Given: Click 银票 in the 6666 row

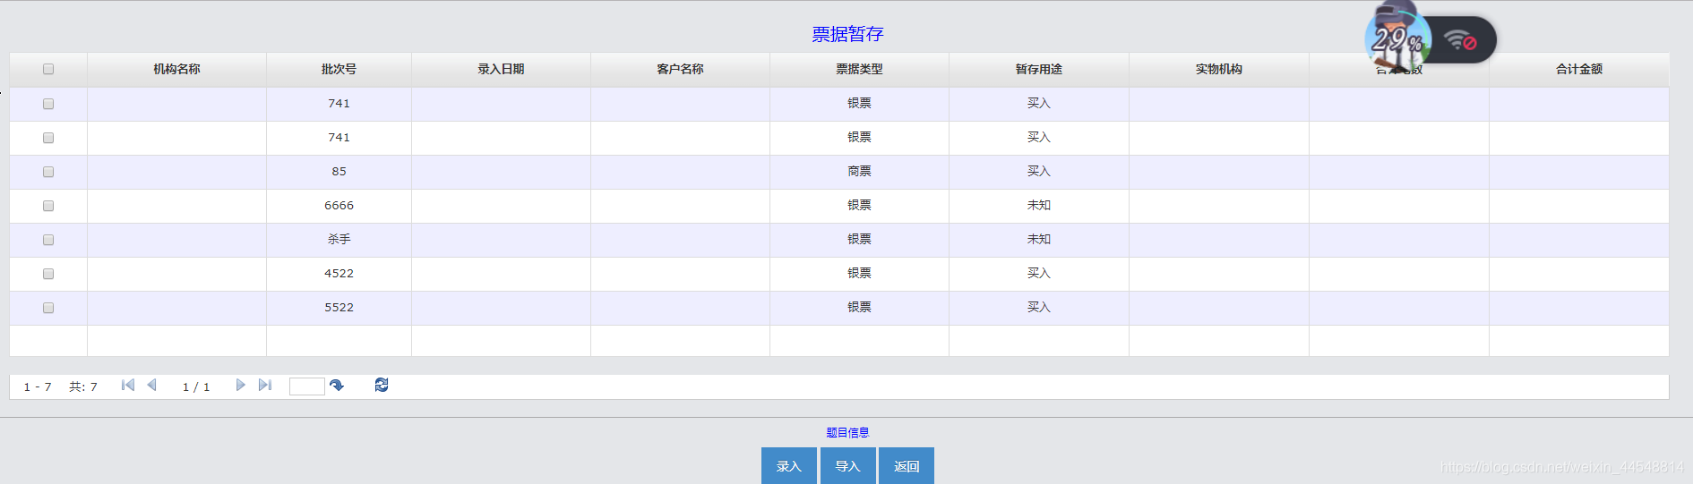Looking at the screenshot, I should click(859, 206).
